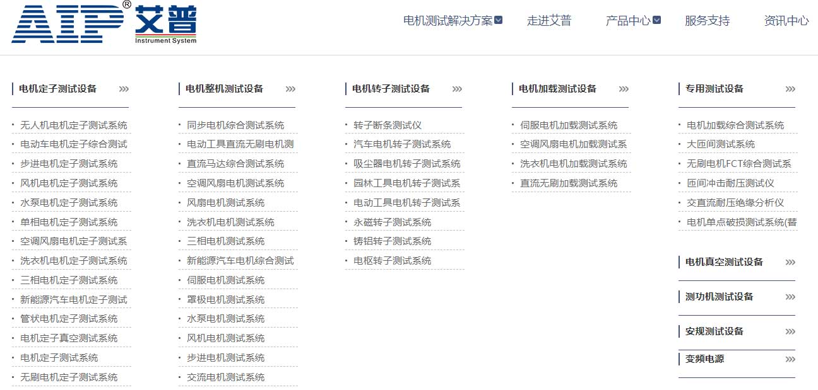Viewport: 818px width, 390px height.
Task: Click the arrows icon beside 电机真空测试设备
Action: [790, 262]
